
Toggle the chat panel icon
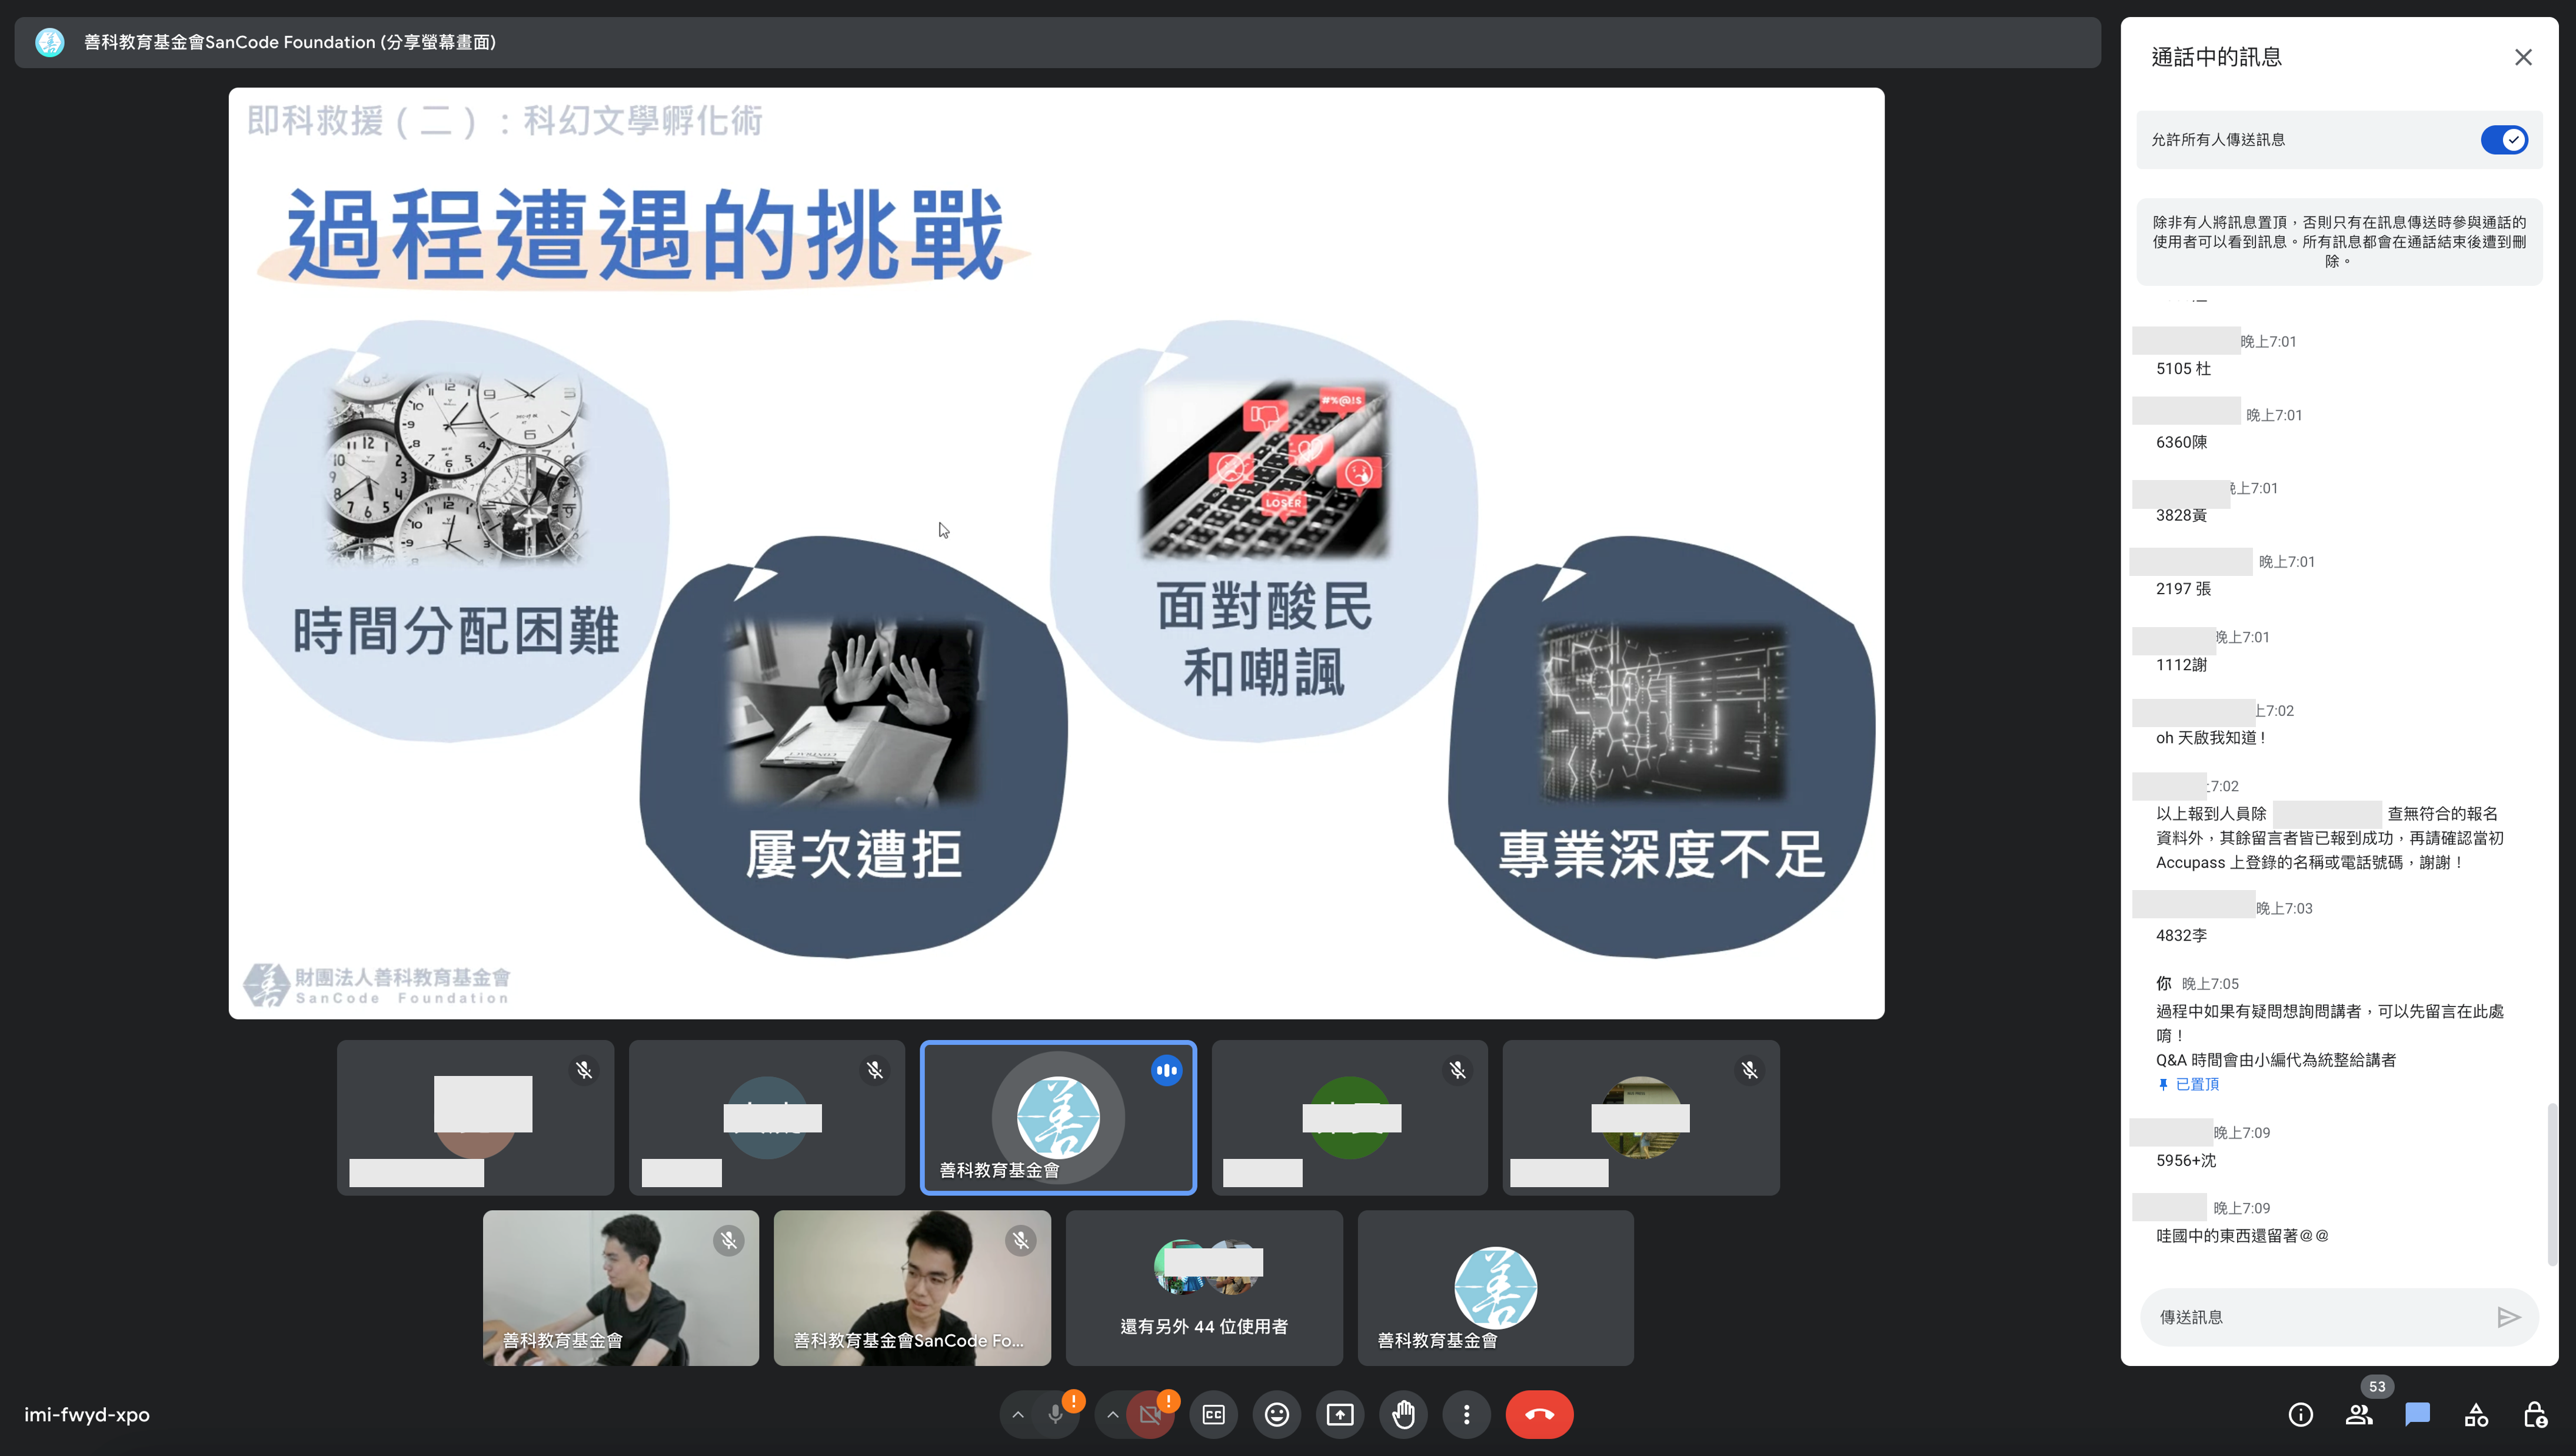click(x=2417, y=1415)
